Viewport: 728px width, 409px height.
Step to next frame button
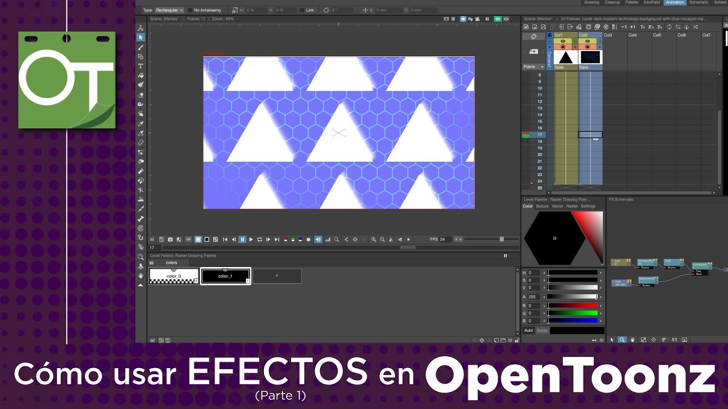[268, 240]
